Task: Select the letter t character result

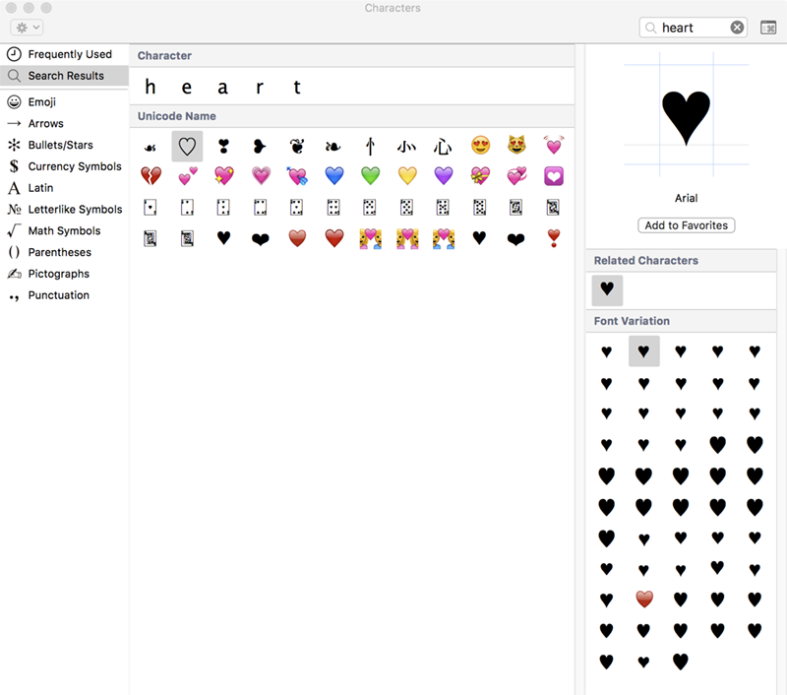Action: click(297, 87)
